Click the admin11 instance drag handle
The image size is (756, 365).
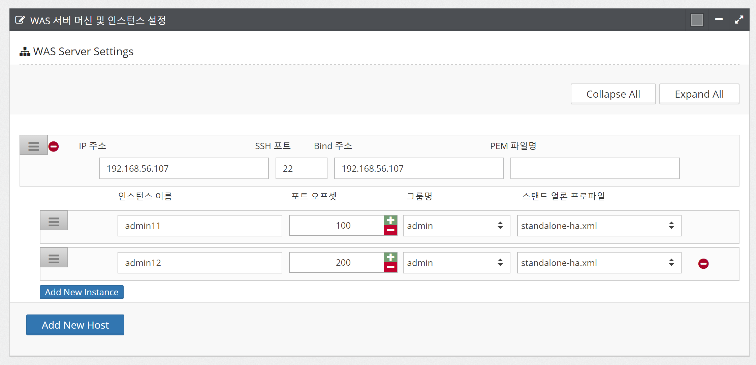pos(54,221)
